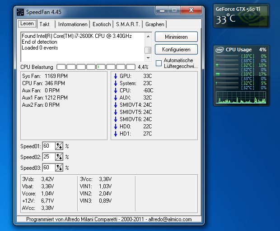280x231 pixels.
Task: Click the 'Loaded 0 events' log line
Action: click(x=40, y=48)
